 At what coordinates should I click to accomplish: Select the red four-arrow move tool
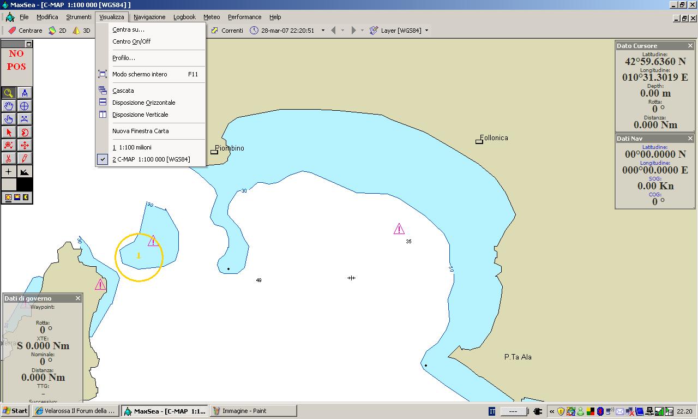click(x=25, y=145)
